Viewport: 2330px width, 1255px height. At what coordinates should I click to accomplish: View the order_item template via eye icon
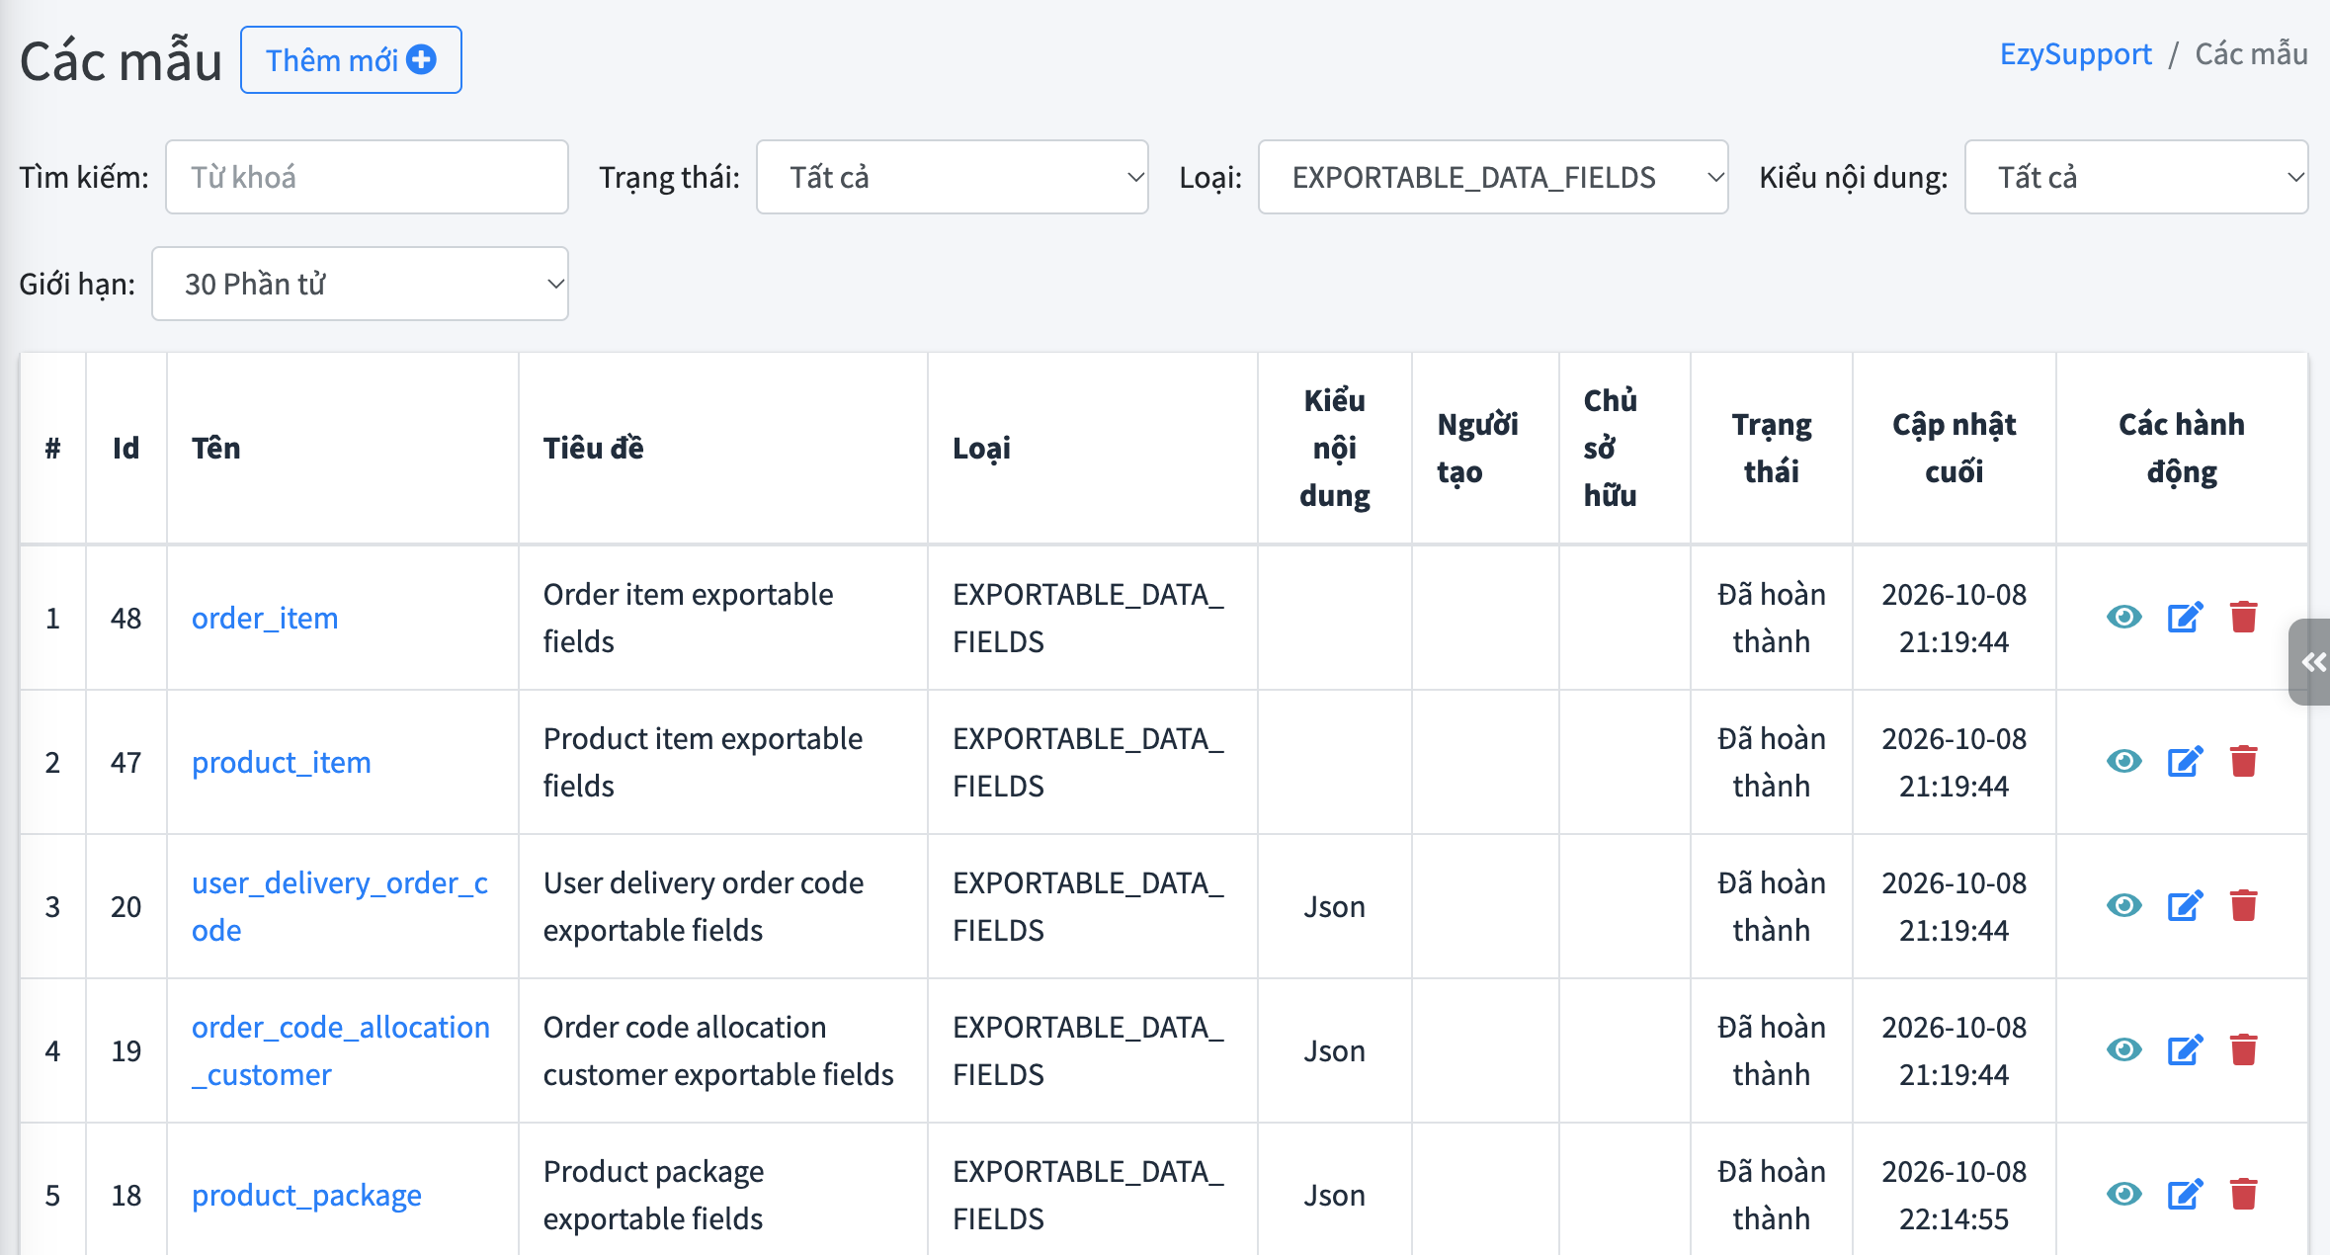pyautogui.click(x=2123, y=618)
